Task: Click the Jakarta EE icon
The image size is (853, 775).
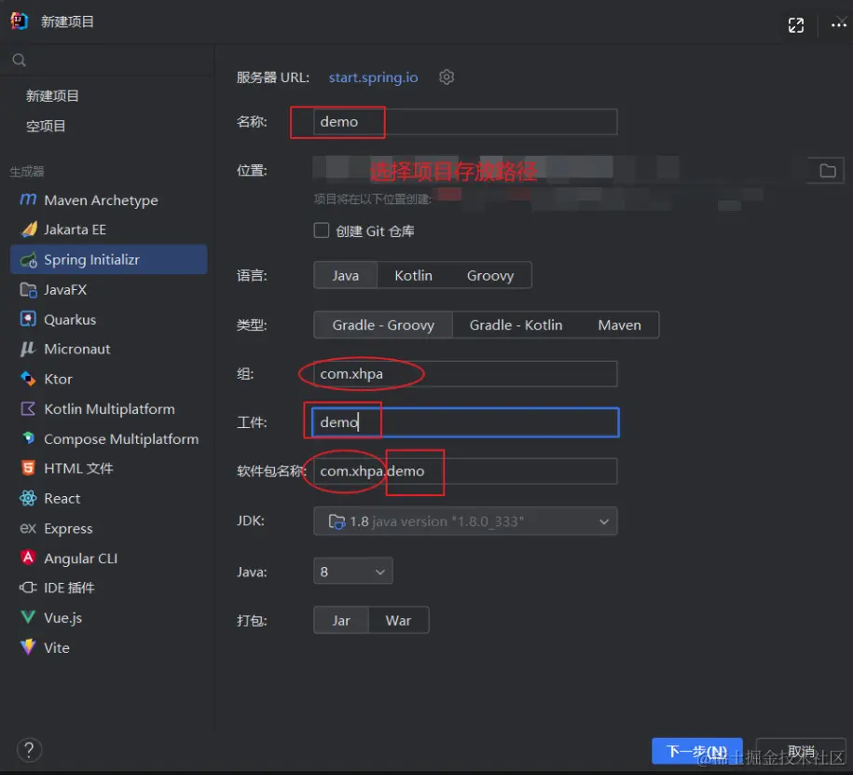Action: point(29,229)
